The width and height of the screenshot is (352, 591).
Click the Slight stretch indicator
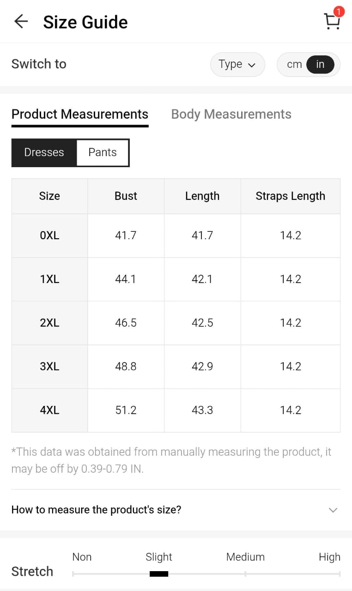pyautogui.click(x=159, y=574)
